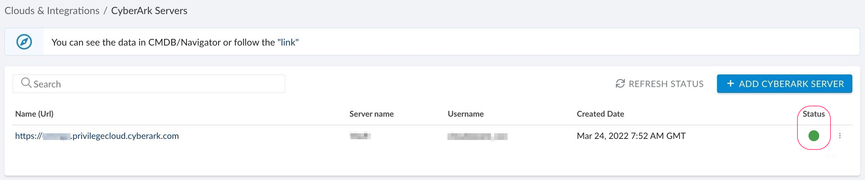865x180 pixels.
Task: Click the compass navigator icon
Action: 24,42
